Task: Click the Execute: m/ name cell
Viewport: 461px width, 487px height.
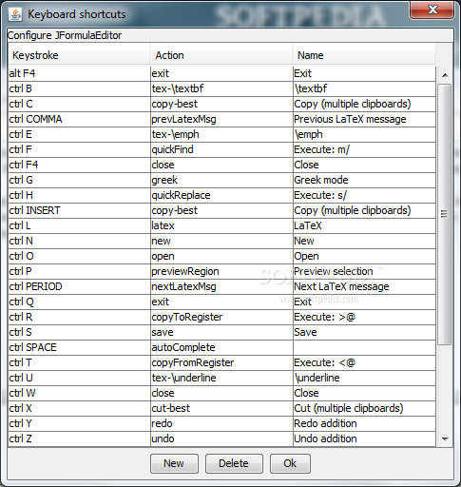Action: (364, 149)
